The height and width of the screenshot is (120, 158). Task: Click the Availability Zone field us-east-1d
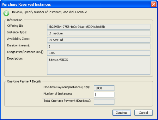(x=99, y=40)
